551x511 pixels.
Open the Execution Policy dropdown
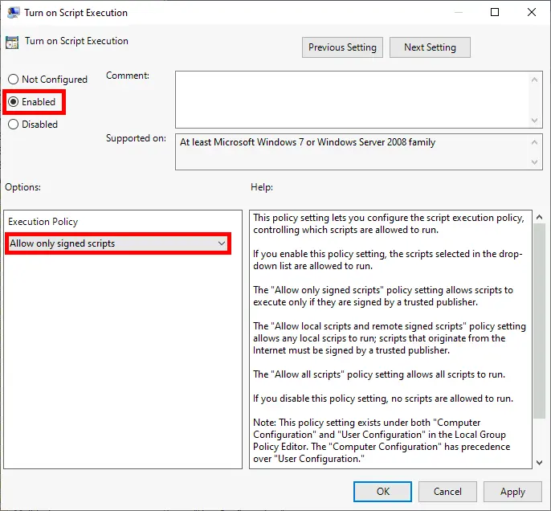pos(118,243)
